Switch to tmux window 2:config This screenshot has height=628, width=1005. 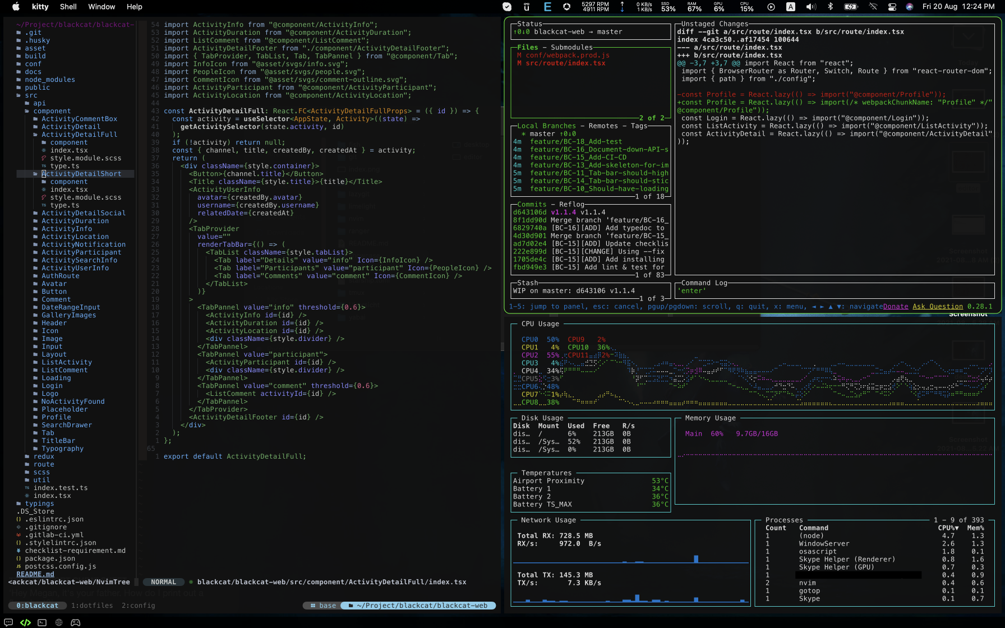[139, 606]
